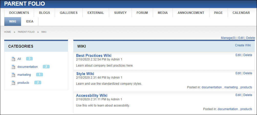Filter by the documentation category in sidebar
Image resolution: width=257 pixels, height=115 pixels.
(28, 67)
